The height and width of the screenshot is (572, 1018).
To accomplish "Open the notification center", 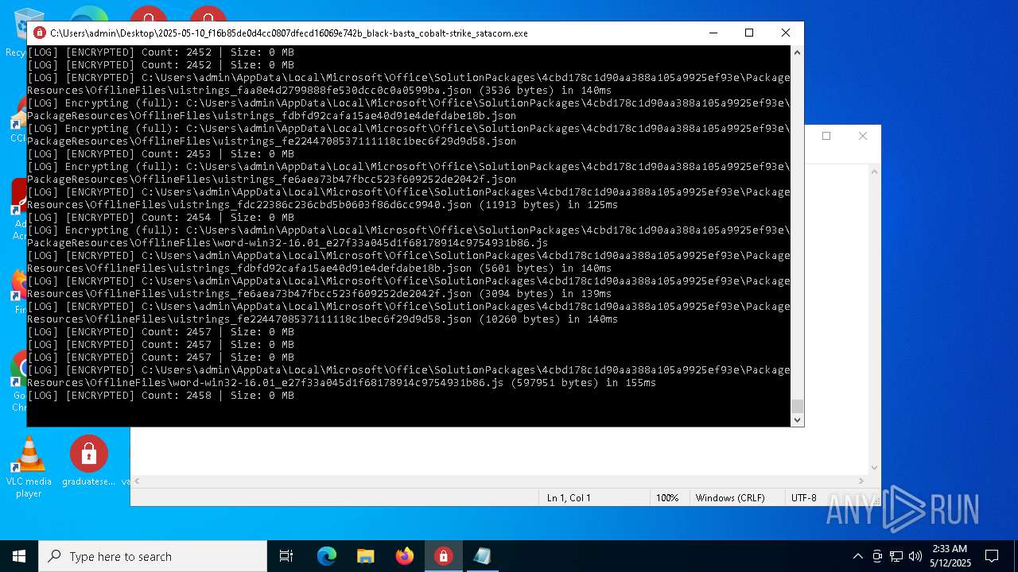I will coord(992,556).
